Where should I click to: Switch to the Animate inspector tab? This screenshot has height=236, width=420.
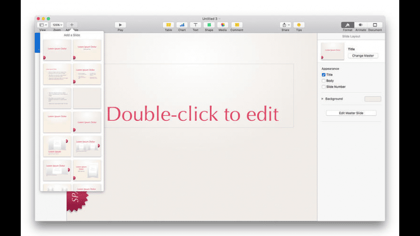tap(361, 25)
